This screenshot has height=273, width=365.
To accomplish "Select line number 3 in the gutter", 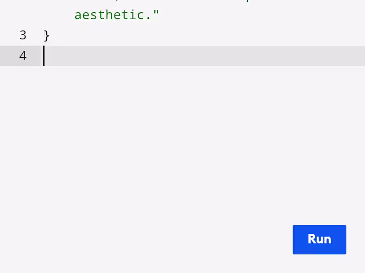I will (23, 35).
